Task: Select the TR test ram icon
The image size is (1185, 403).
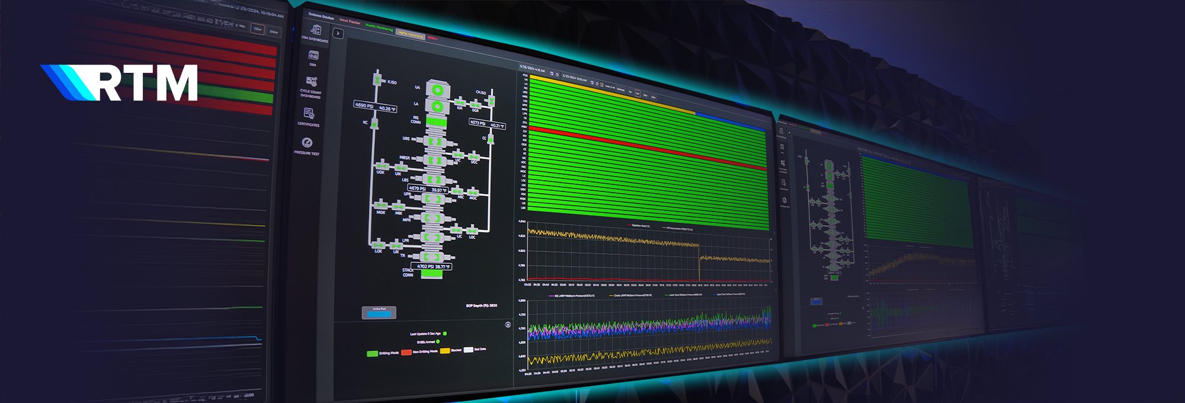Action: pyautogui.click(x=431, y=257)
